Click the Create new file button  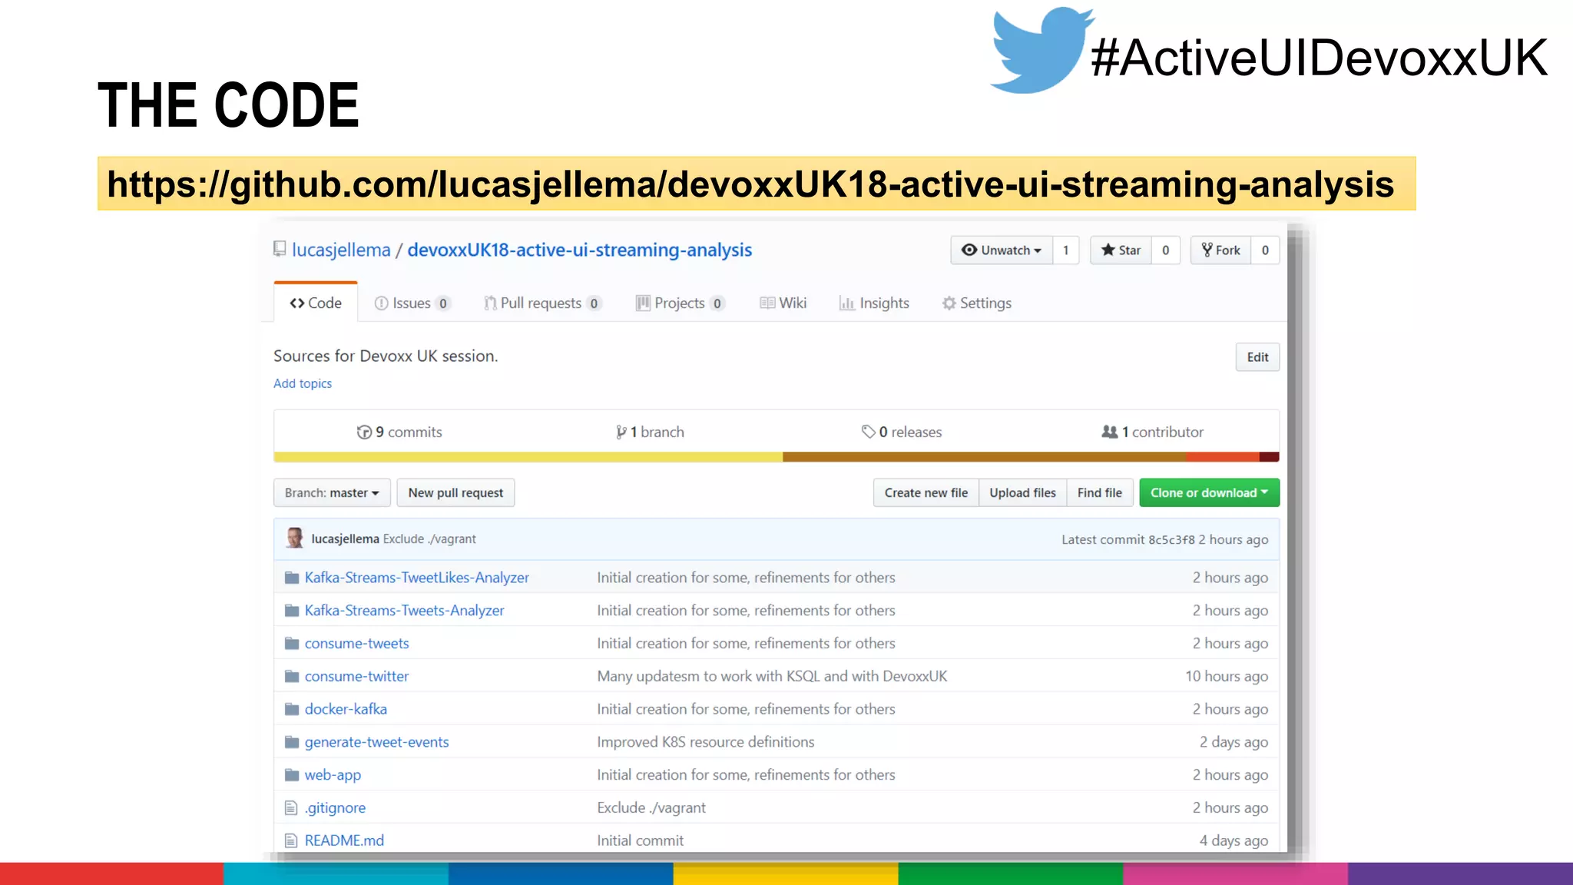click(926, 493)
